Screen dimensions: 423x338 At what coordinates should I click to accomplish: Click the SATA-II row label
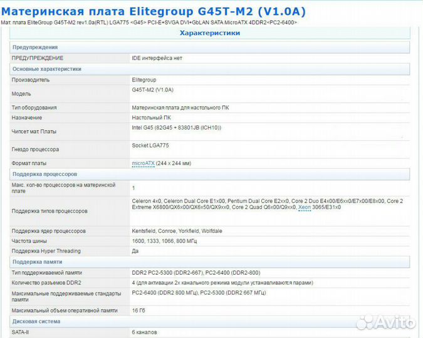click(x=20, y=332)
